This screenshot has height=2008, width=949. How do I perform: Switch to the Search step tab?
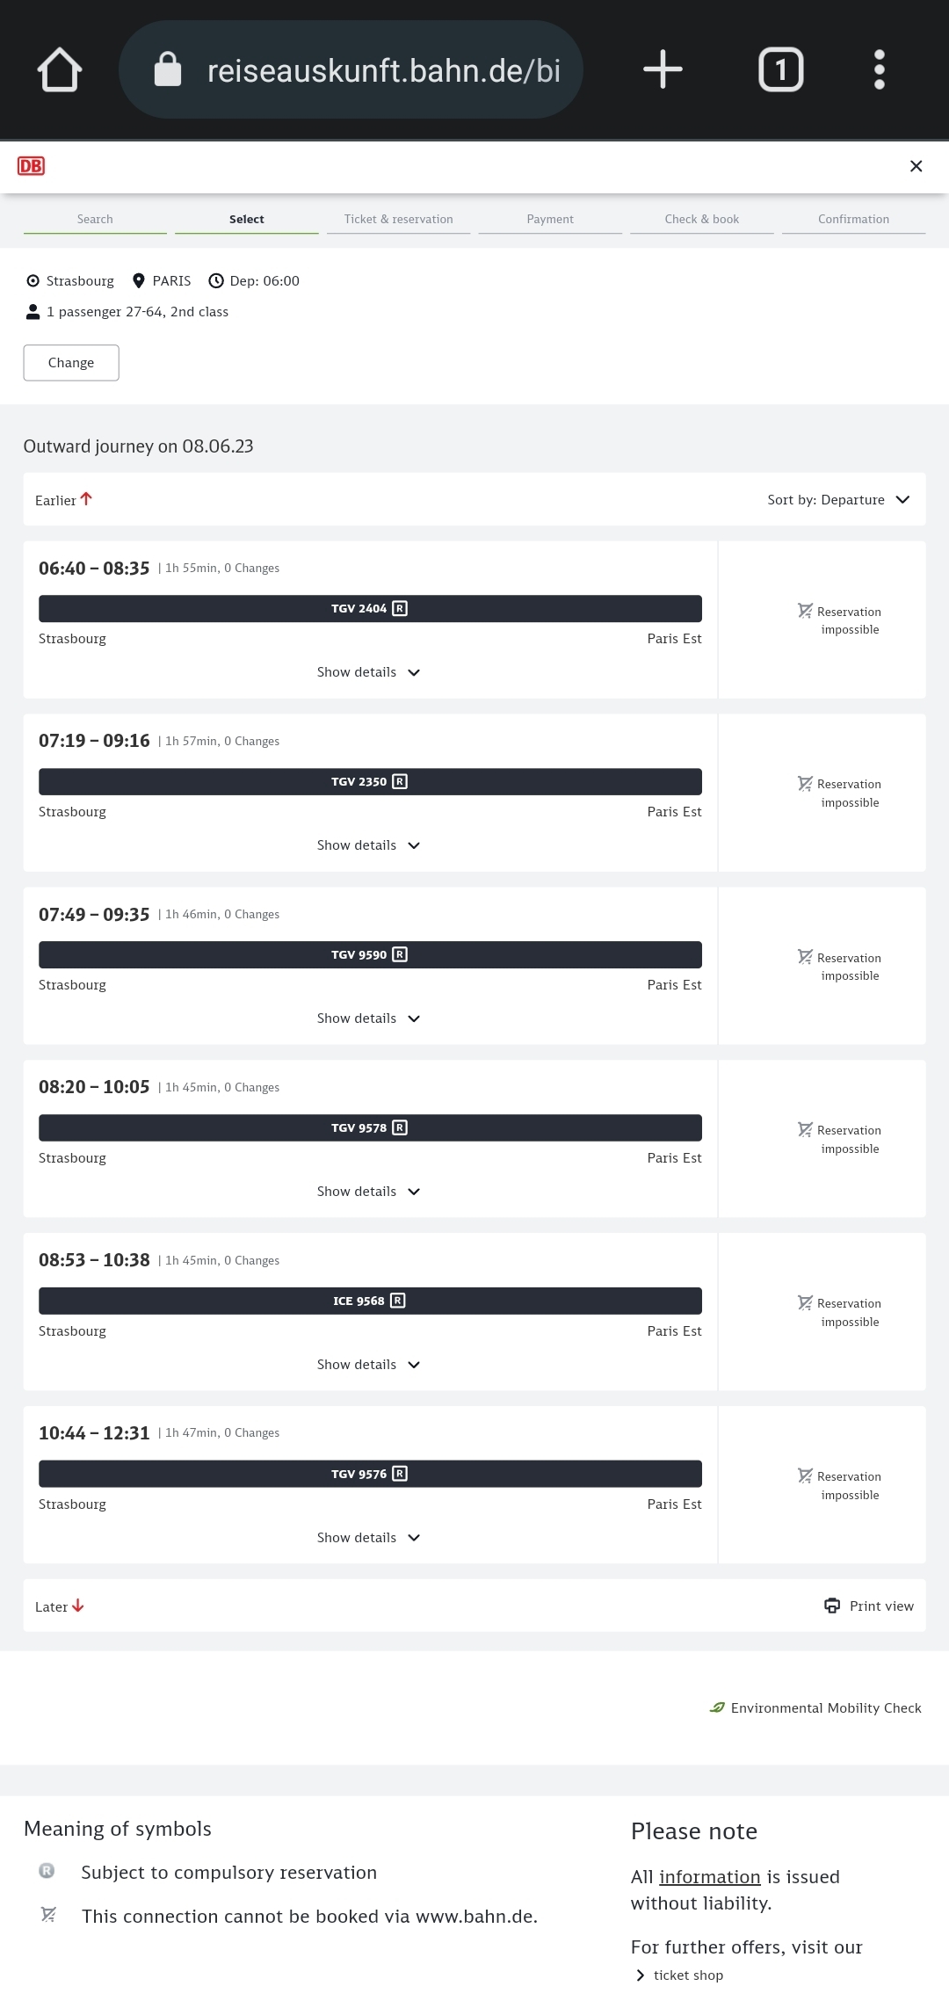(x=95, y=220)
